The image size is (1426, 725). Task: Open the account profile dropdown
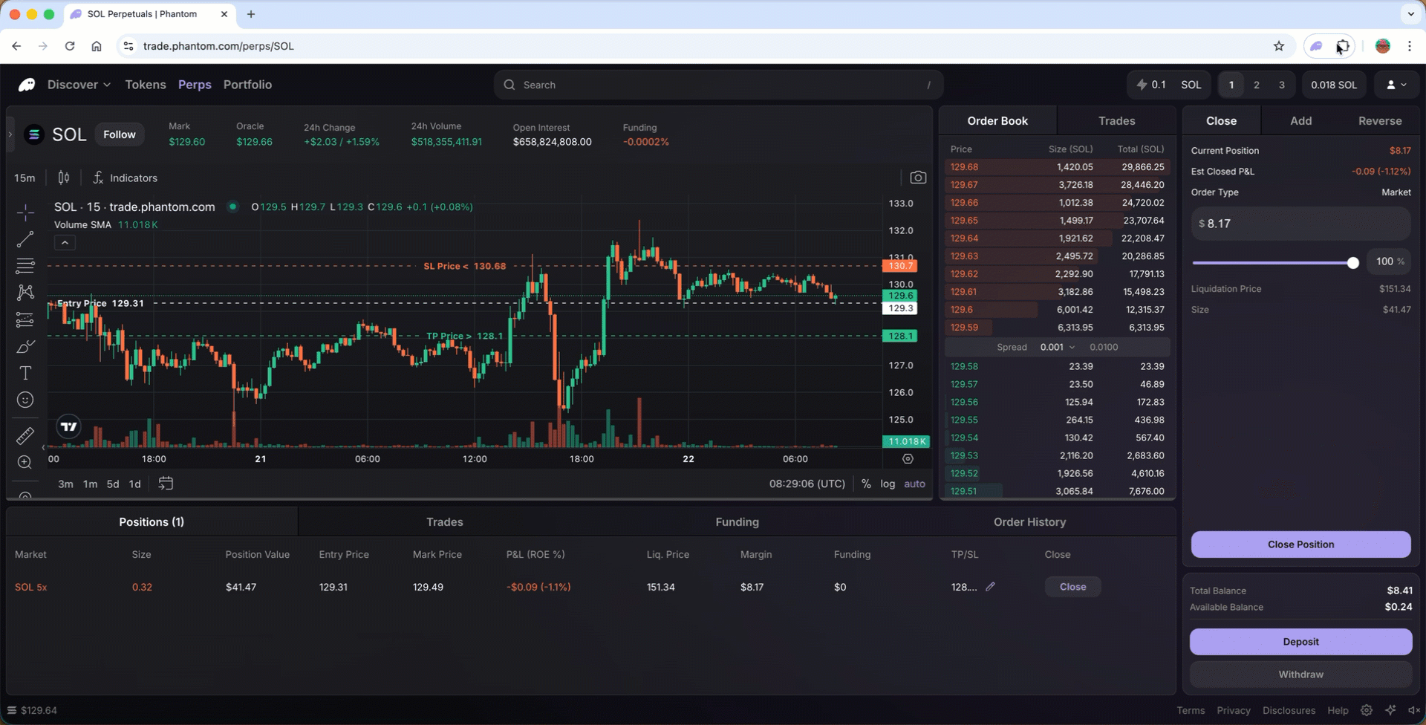(1396, 85)
